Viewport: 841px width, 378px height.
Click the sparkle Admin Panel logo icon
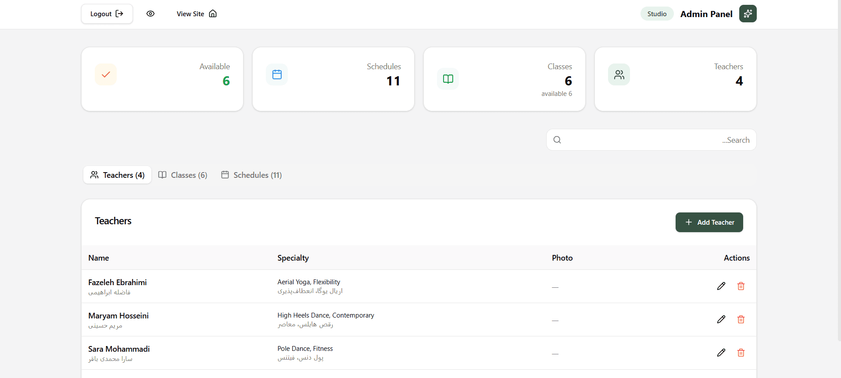coord(748,14)
